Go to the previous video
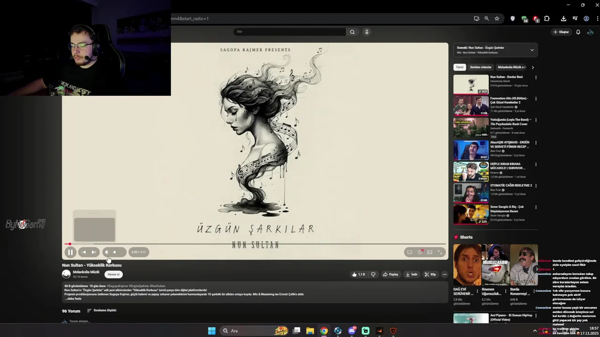The width and height of the screenshot is (600, 337). 83,252
